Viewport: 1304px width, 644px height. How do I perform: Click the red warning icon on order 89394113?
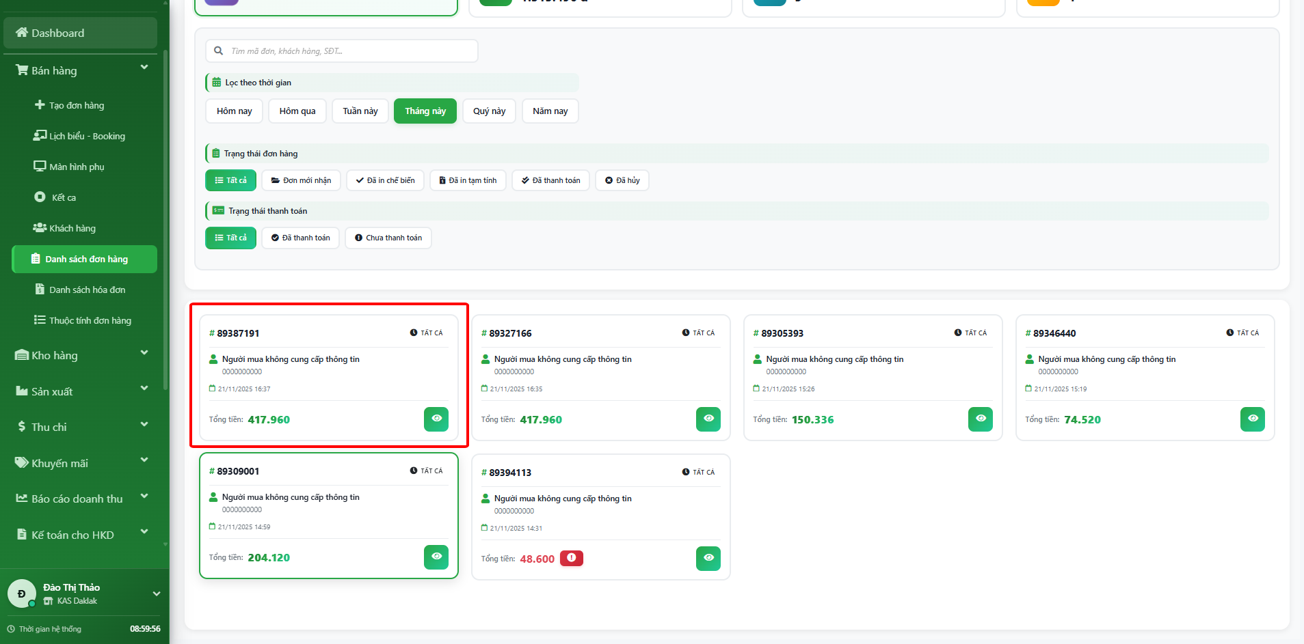(571, 558)
